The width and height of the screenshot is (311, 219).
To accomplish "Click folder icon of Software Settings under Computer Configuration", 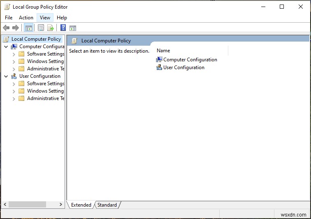I will click(x=21, y=54).
